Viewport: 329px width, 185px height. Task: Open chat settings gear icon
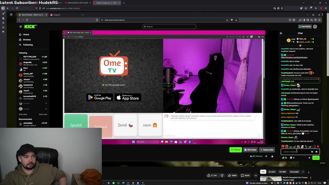309,158
